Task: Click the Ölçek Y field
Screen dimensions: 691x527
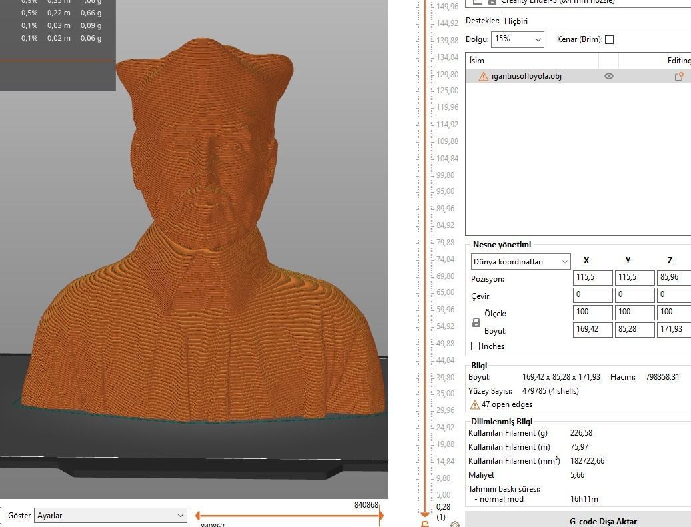Action: coord(634,312)
